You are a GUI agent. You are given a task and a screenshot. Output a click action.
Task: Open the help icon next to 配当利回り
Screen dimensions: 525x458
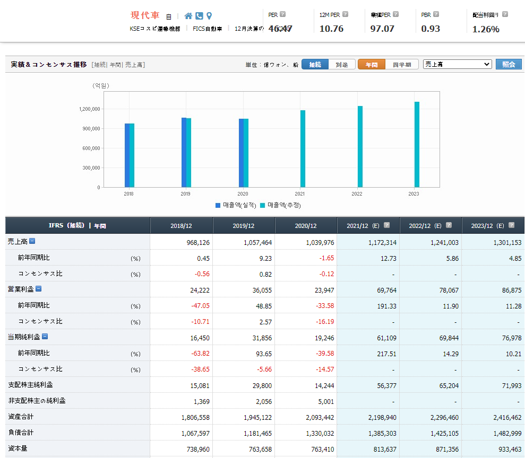point(505,14)
